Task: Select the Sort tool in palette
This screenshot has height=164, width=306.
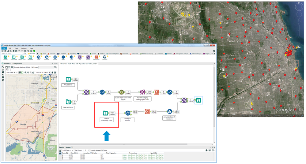Action: [x=71, y=57]
